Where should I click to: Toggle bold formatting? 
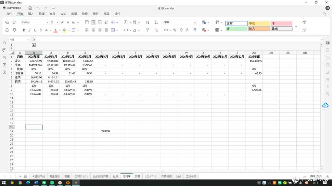[24, 30]
